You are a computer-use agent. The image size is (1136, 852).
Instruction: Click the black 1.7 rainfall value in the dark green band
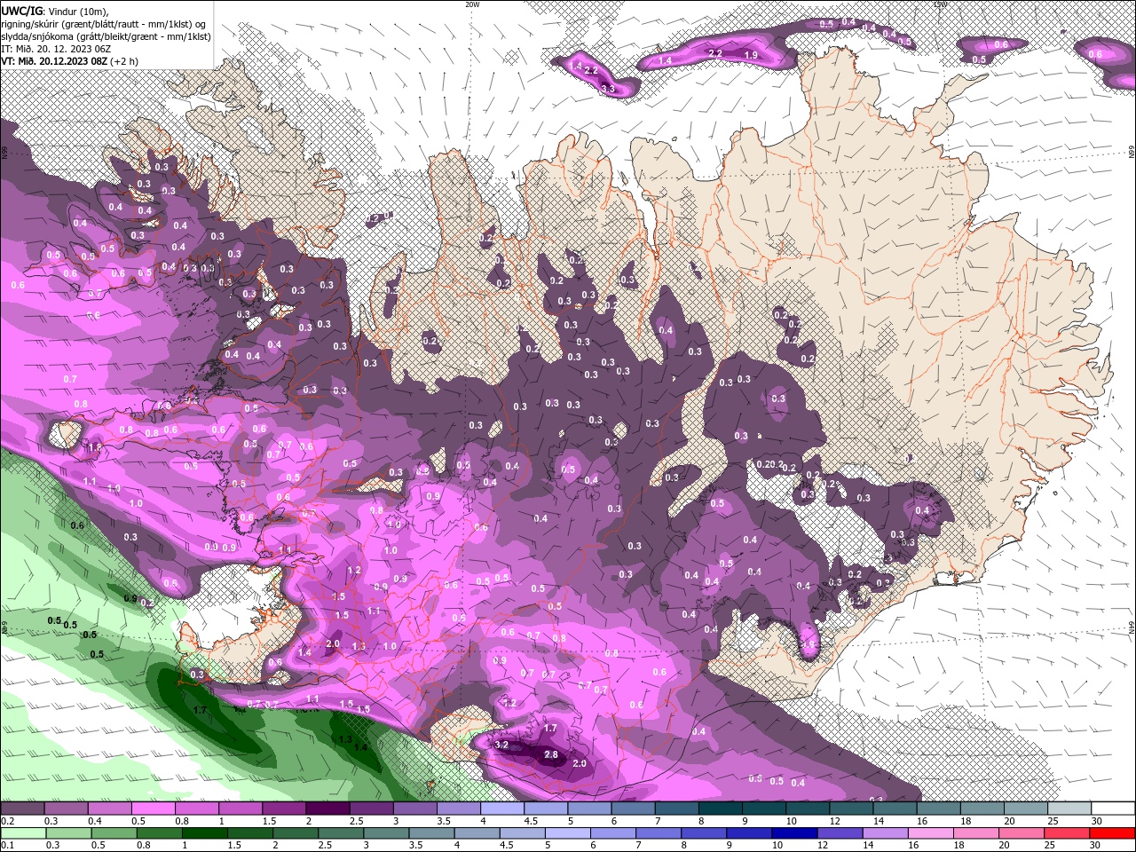point(200,710)
